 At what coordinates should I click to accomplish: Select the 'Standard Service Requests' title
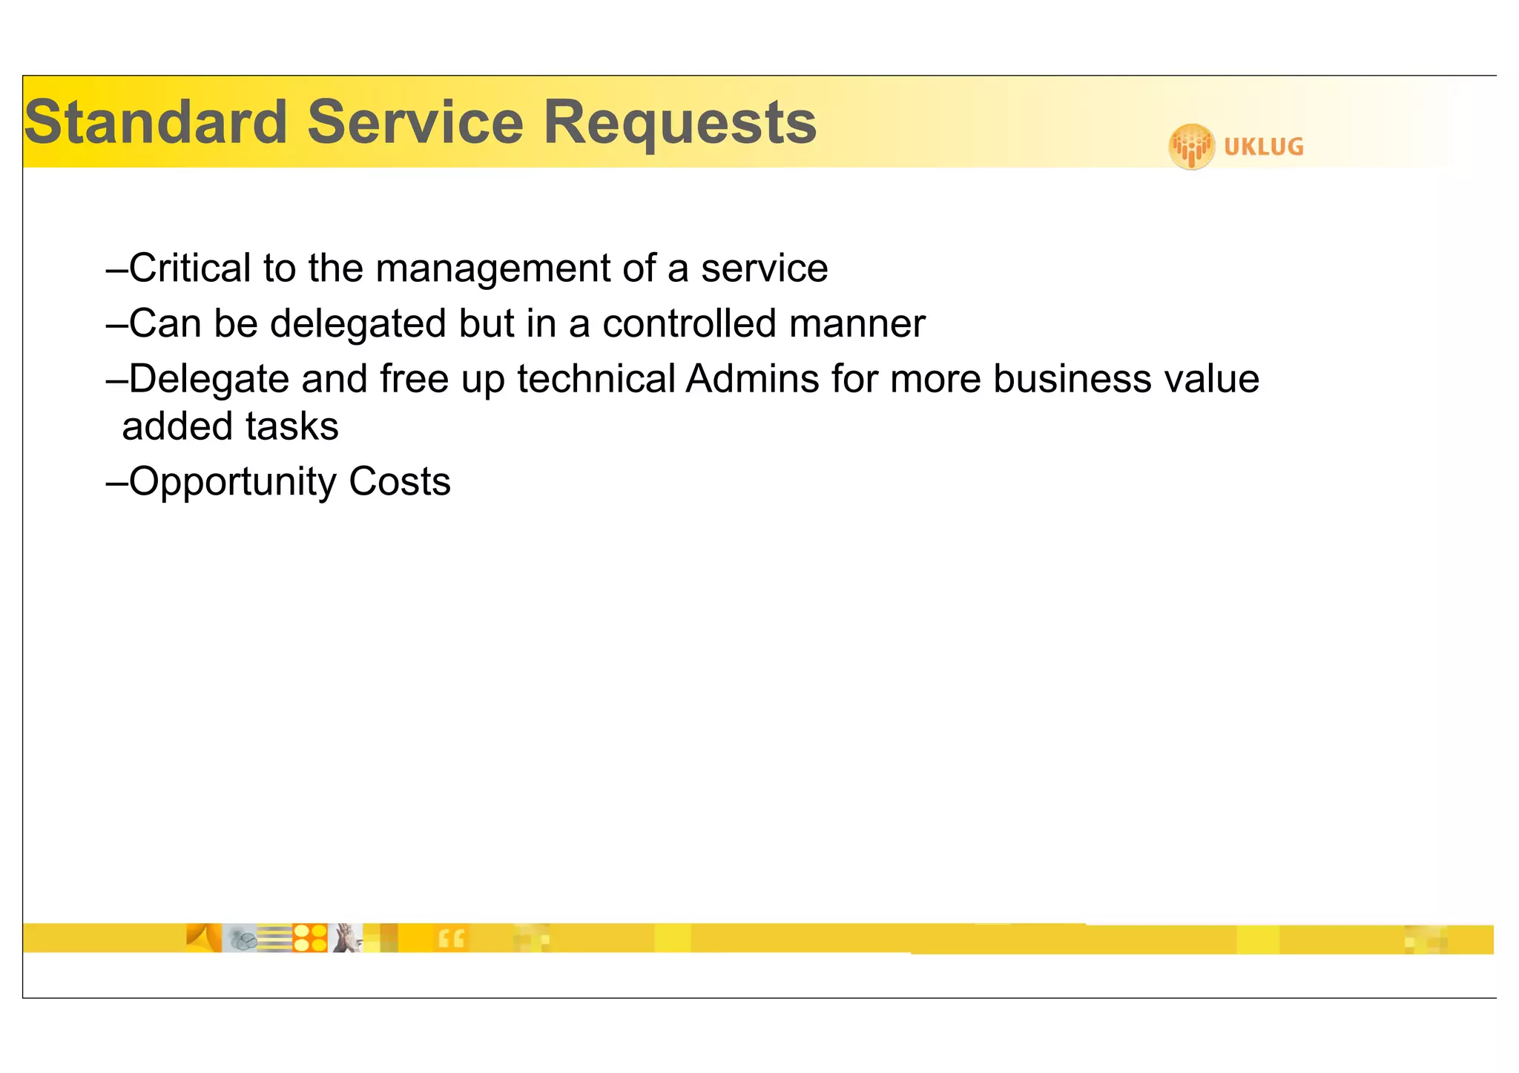pos(421,122)
